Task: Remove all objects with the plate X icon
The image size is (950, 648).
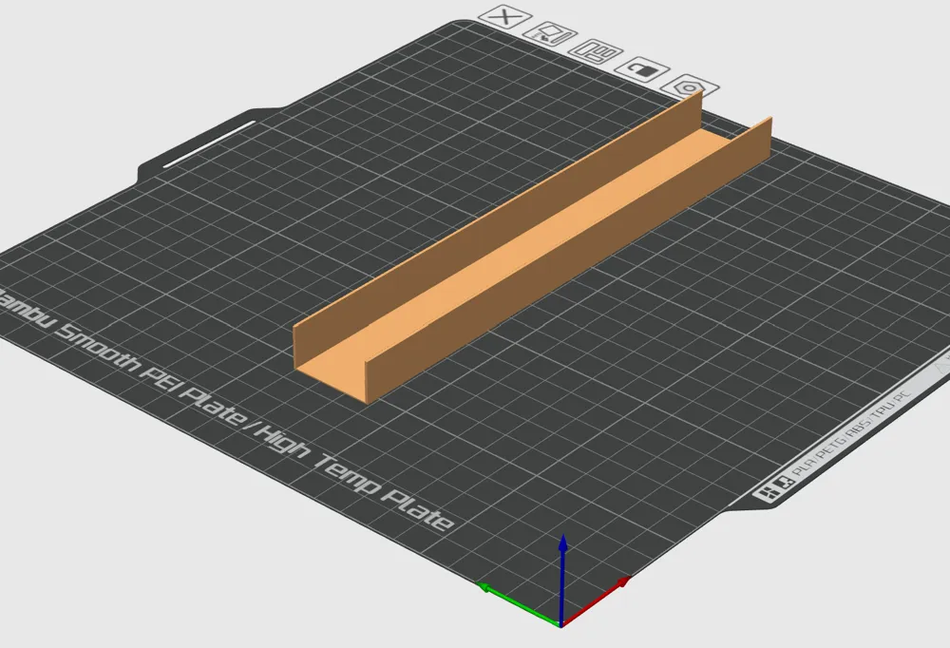Action: coord(504,17)
